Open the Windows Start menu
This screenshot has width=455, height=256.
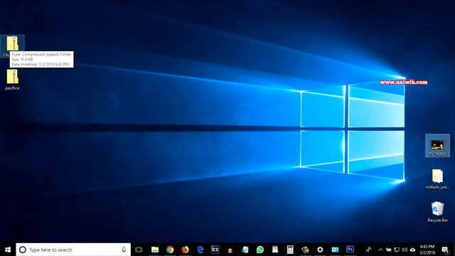click(x=8, y=250)
